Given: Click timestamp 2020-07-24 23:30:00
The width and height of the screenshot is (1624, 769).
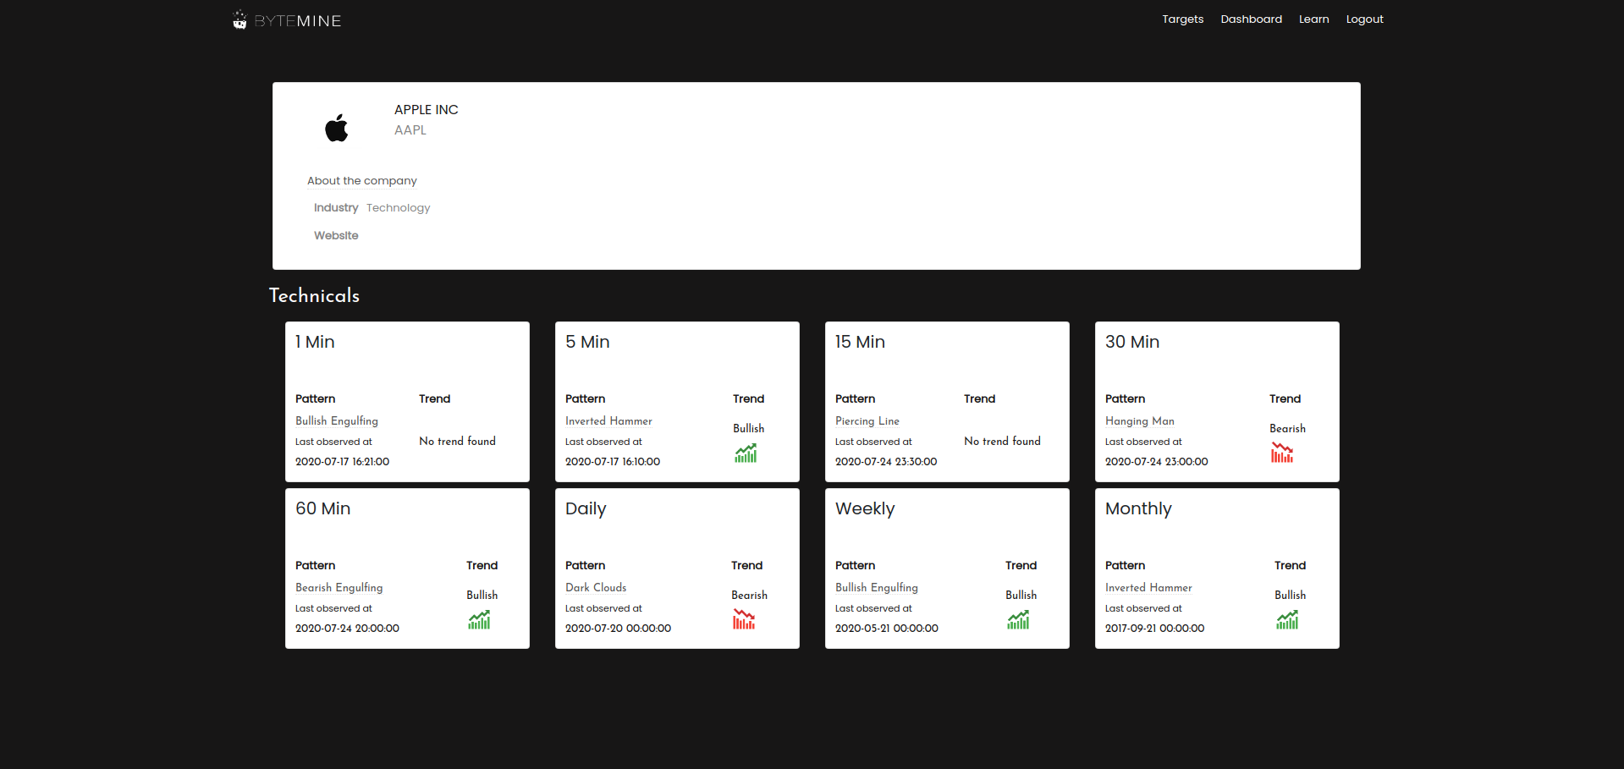Looking at the screenshot, I should pos(886,462).
